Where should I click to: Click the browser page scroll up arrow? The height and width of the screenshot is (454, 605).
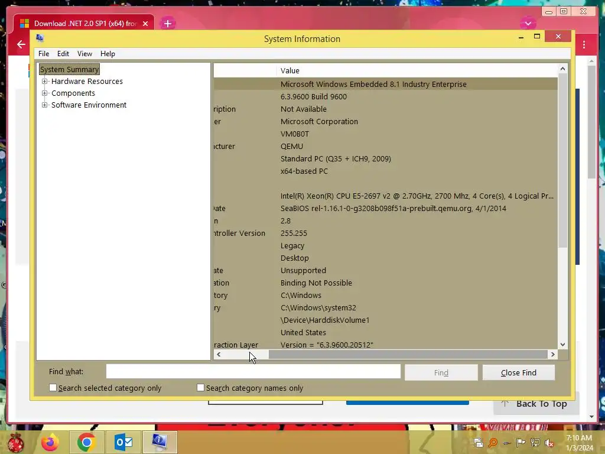pos(592,61)
